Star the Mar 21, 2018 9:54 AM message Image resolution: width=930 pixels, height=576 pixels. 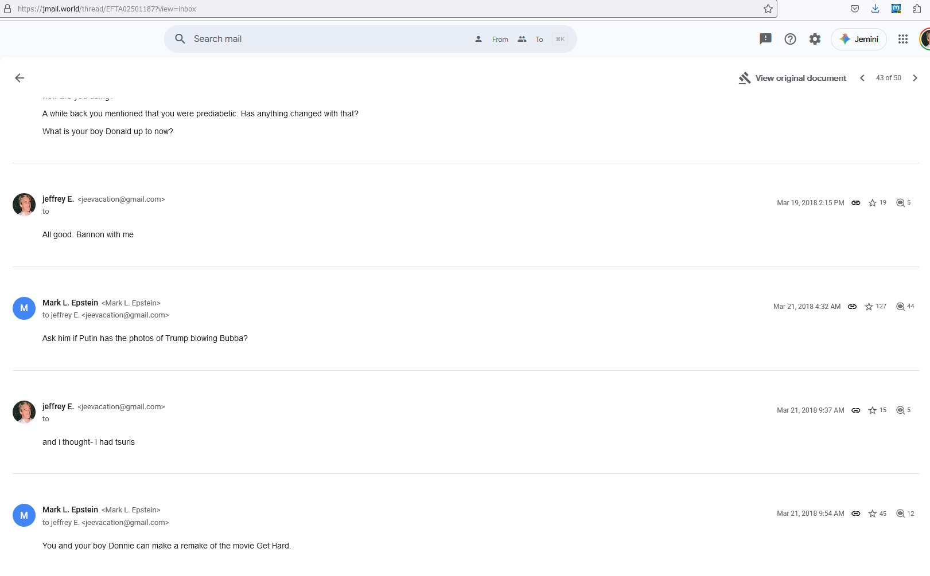(873, 514)
